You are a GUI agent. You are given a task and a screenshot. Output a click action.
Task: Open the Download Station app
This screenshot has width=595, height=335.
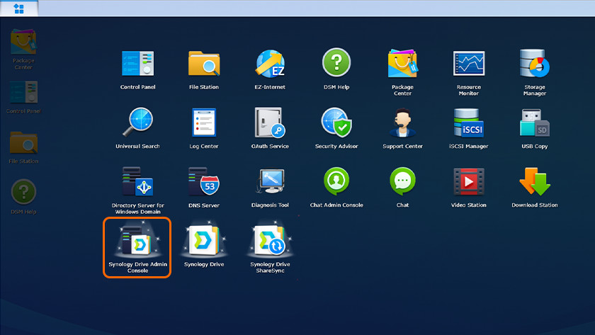[535, 183]
